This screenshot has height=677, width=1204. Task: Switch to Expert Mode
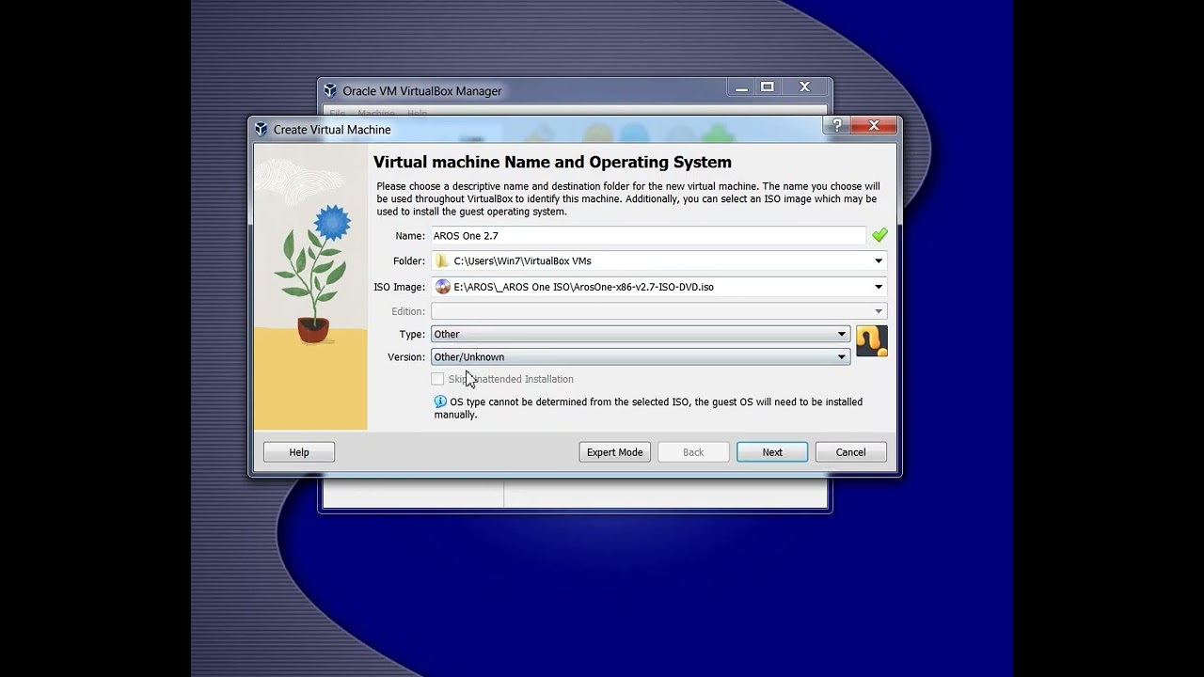(x=615, y=452)
